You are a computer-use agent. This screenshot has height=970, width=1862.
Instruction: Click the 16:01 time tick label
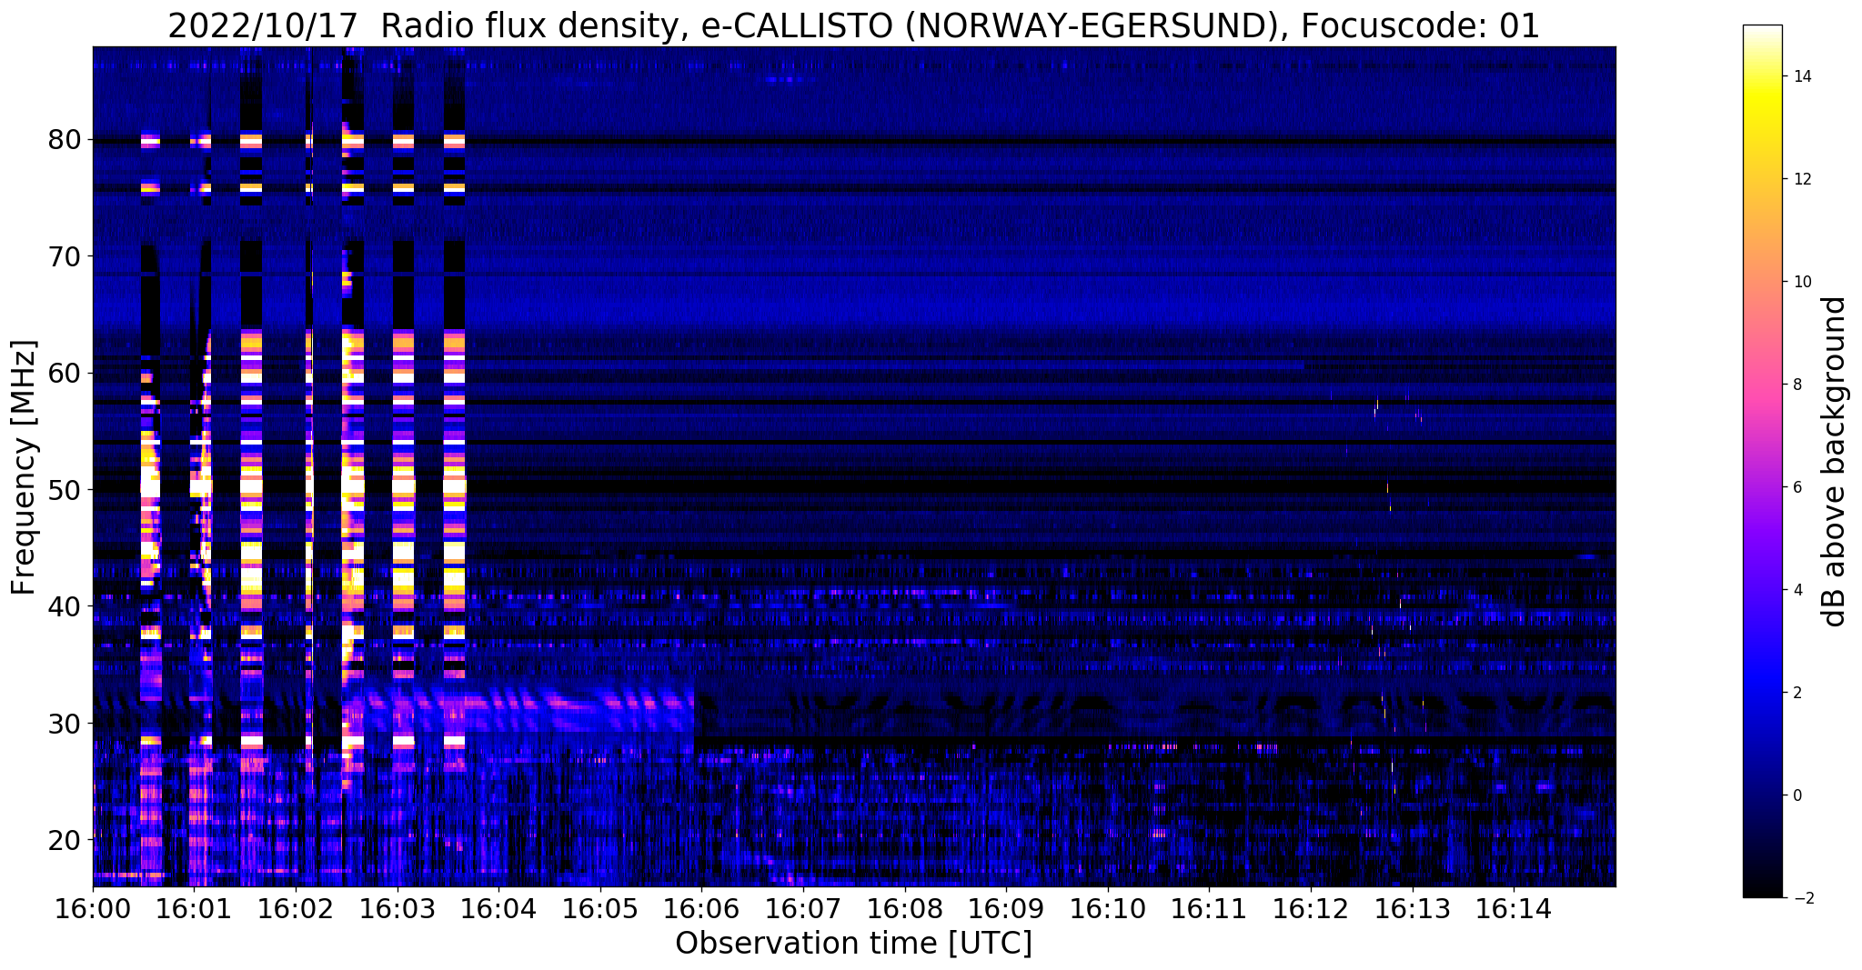tap(195, 909)
